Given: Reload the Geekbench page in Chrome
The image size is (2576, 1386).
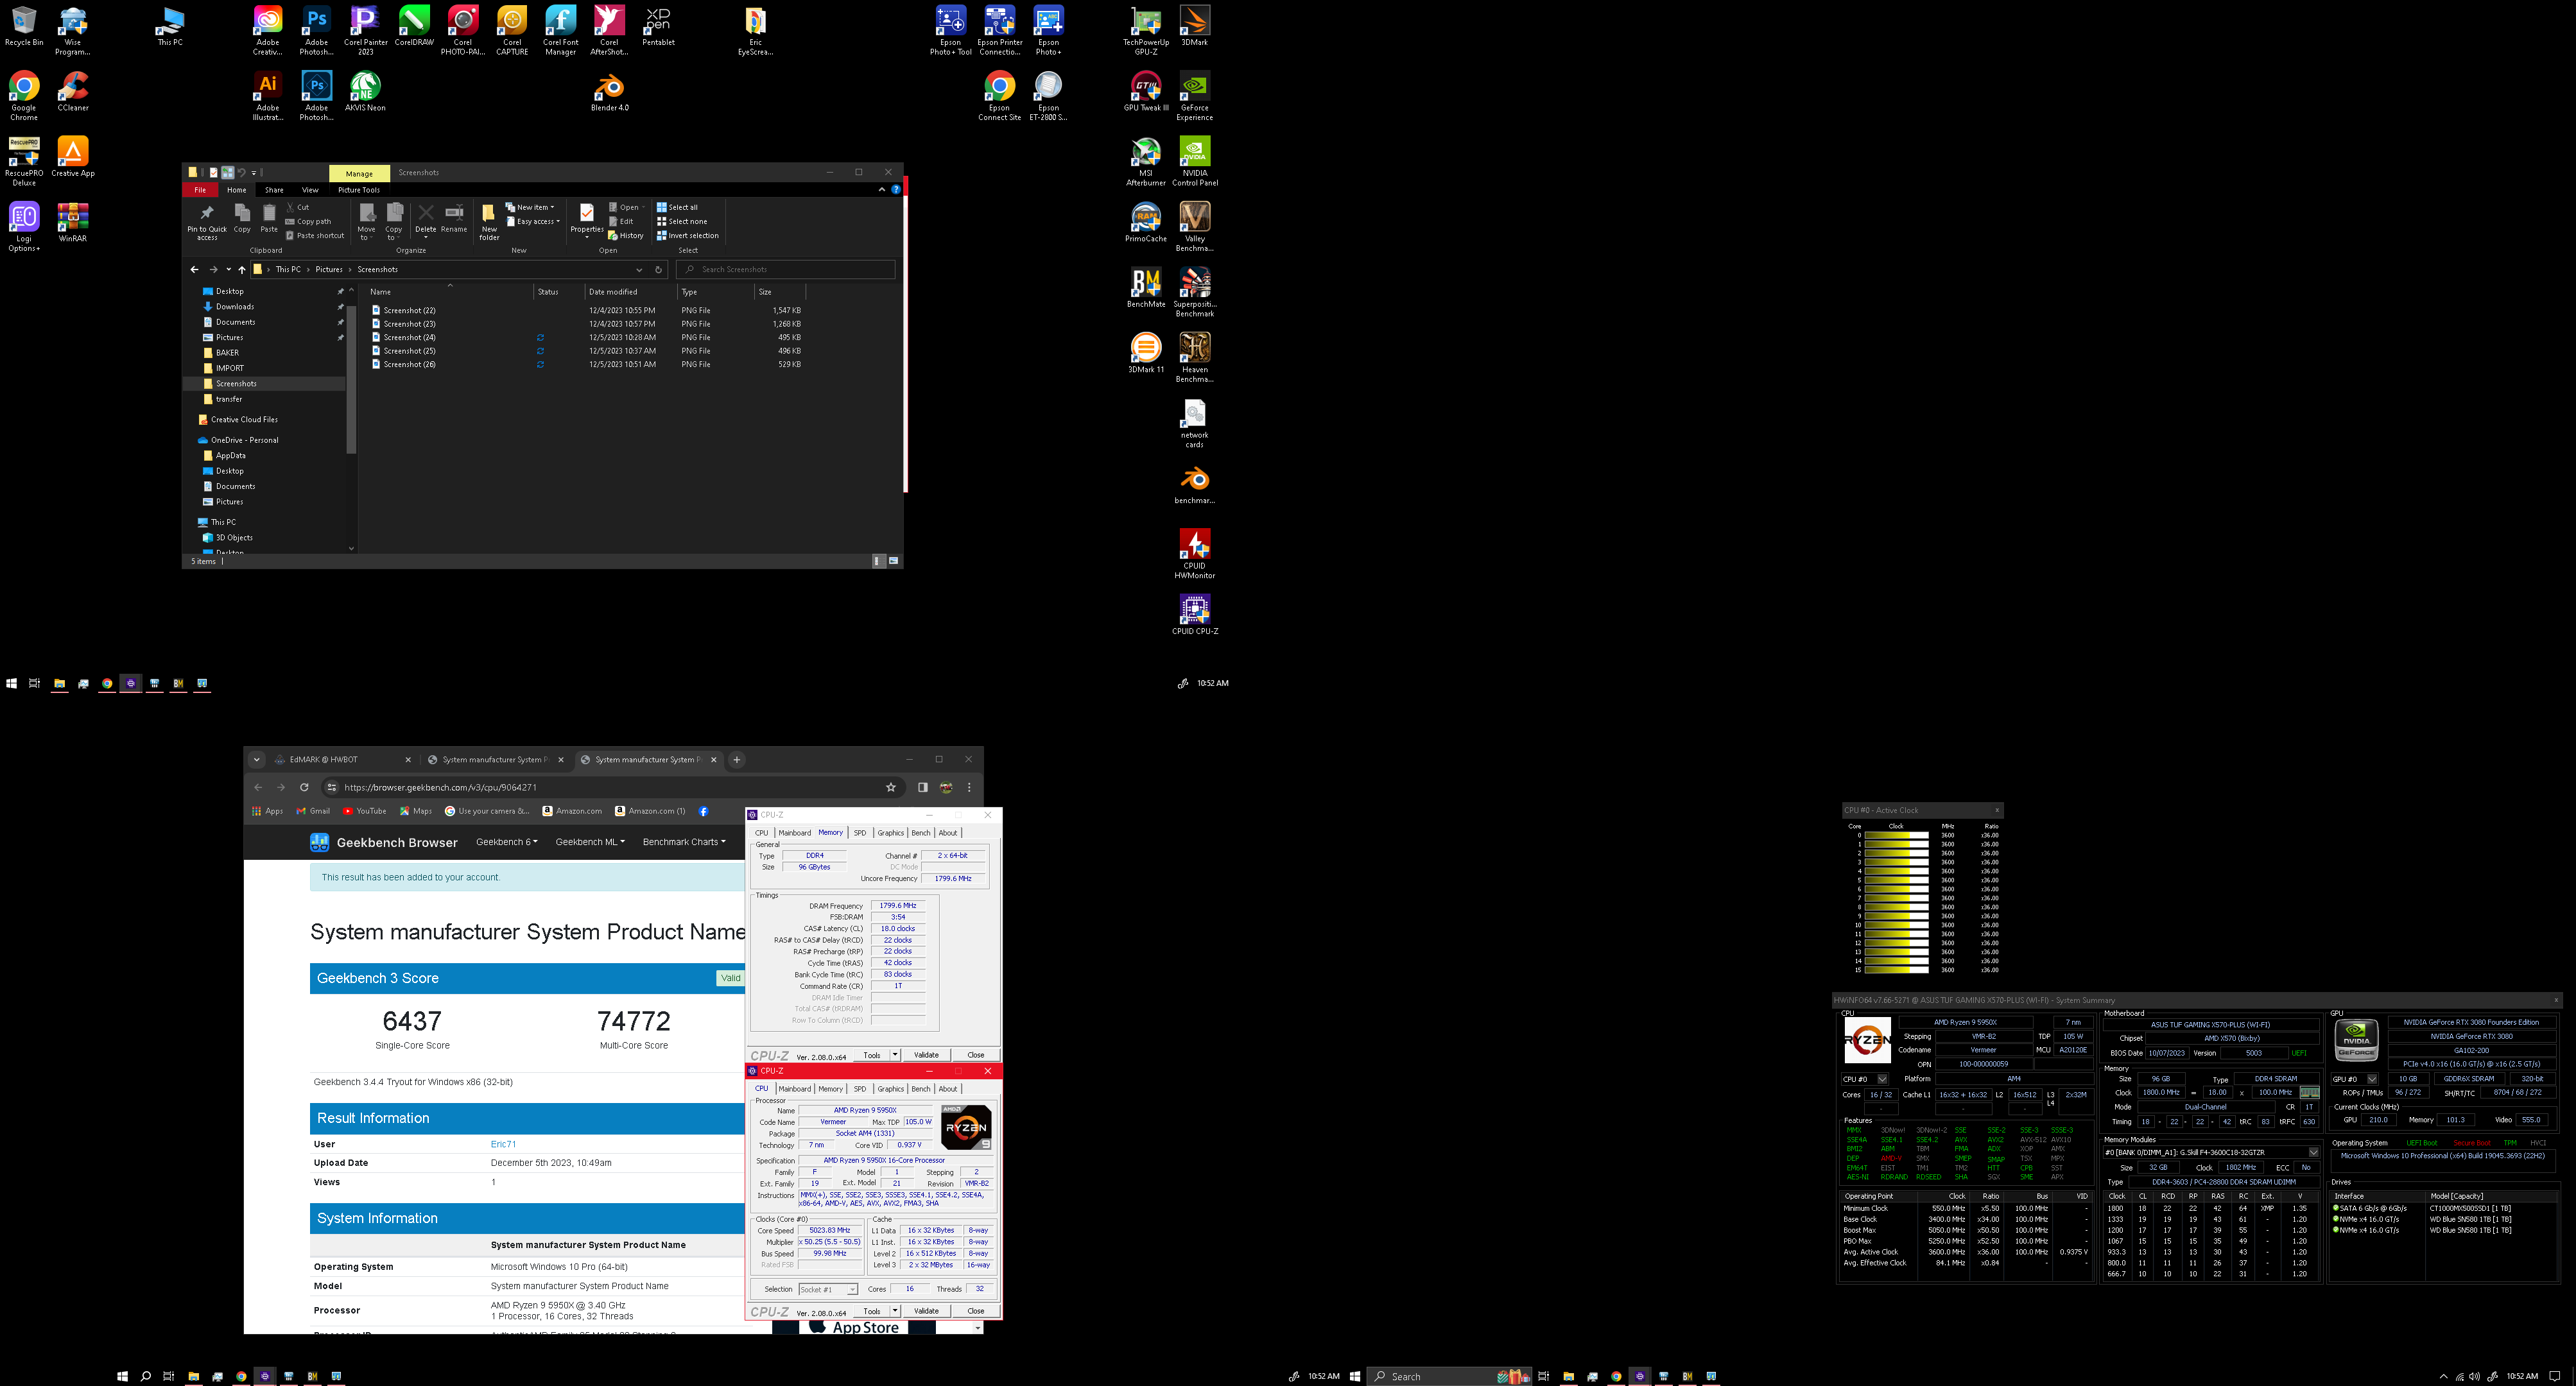Looking at the screenshot, I should (304, 787).
